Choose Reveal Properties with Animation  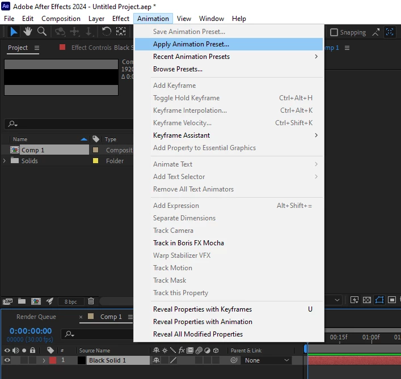(229, 322)
